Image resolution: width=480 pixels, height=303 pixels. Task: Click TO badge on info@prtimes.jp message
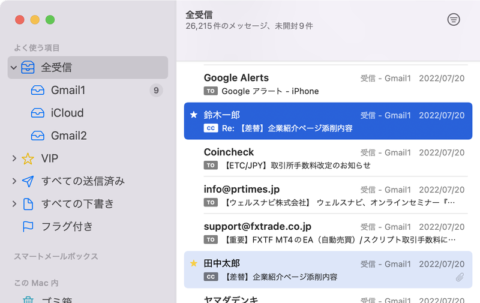(x=211, y=202)
